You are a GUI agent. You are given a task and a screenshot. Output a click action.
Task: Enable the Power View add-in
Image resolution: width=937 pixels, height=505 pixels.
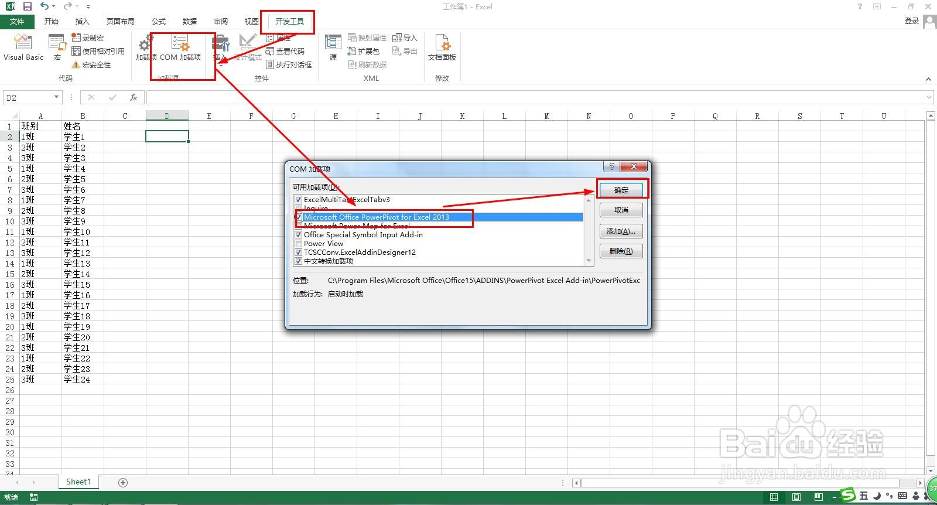(x=299, y=244)
